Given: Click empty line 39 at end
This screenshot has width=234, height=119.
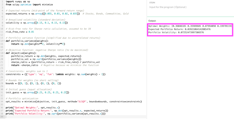Looking at the screenshot, I should point(76,117).
